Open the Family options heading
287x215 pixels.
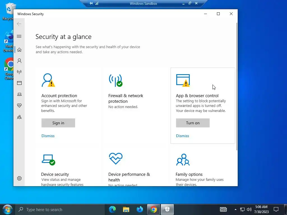189,174
